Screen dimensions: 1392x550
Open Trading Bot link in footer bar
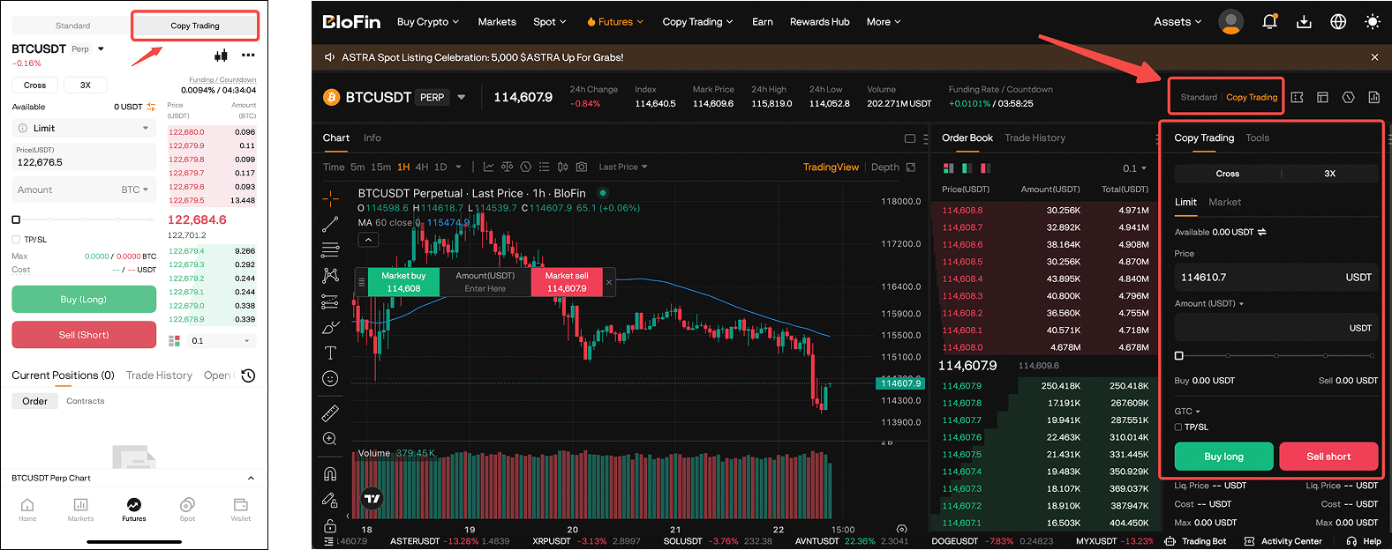pos(1195,541)
